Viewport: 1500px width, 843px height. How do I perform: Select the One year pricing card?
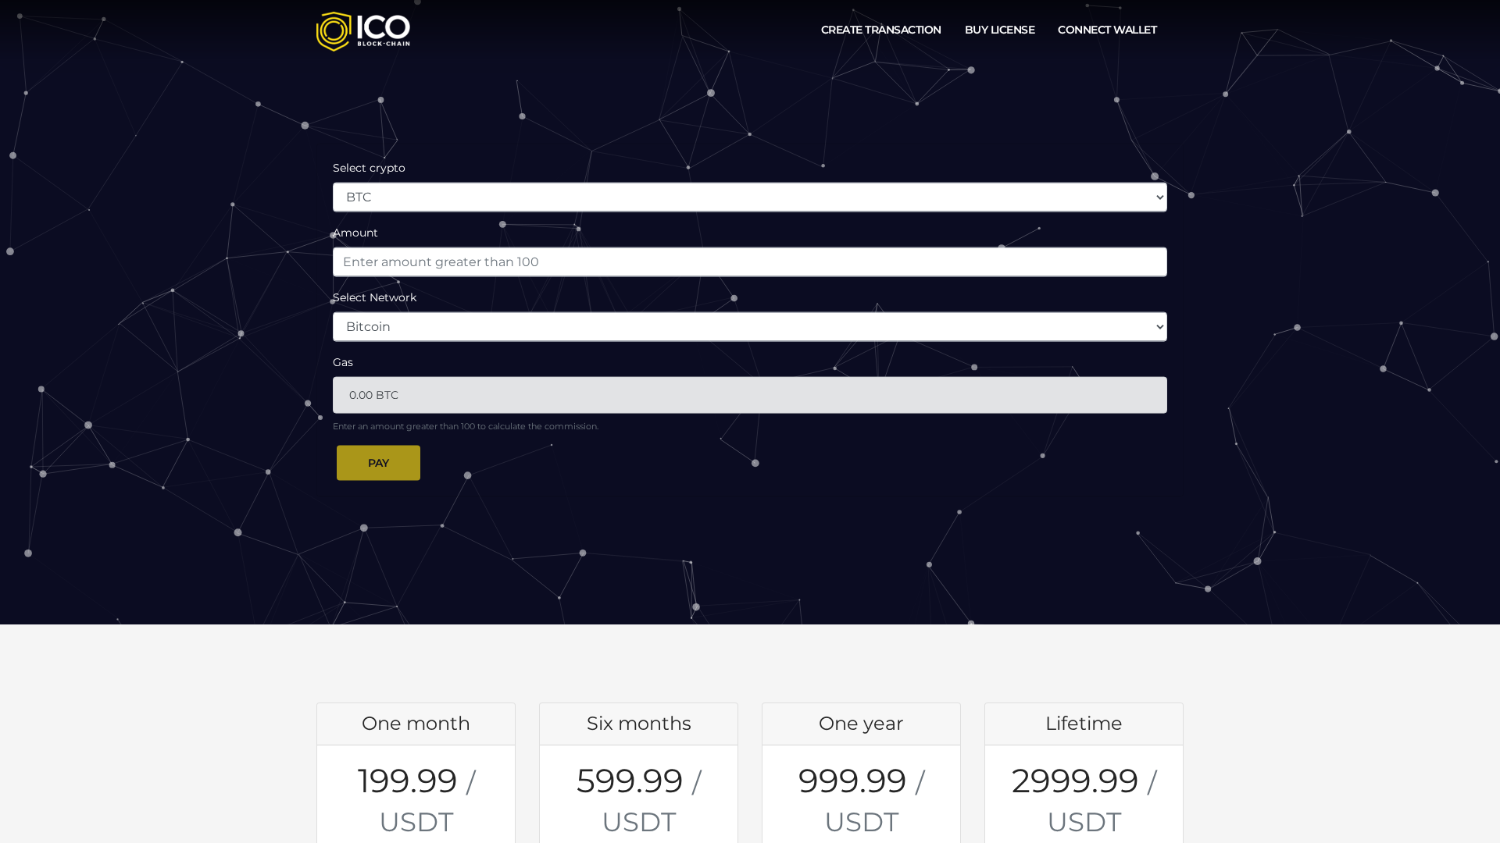click(860, 772)
